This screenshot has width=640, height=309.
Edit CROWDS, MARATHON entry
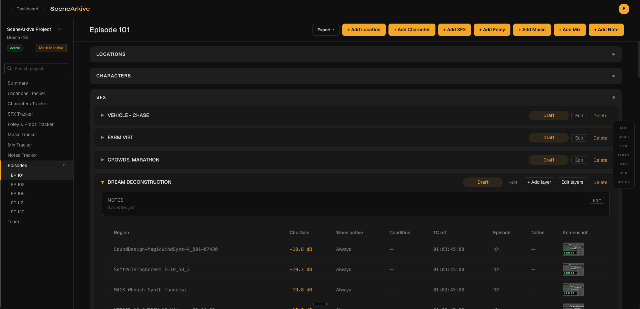tap(579, 160)
